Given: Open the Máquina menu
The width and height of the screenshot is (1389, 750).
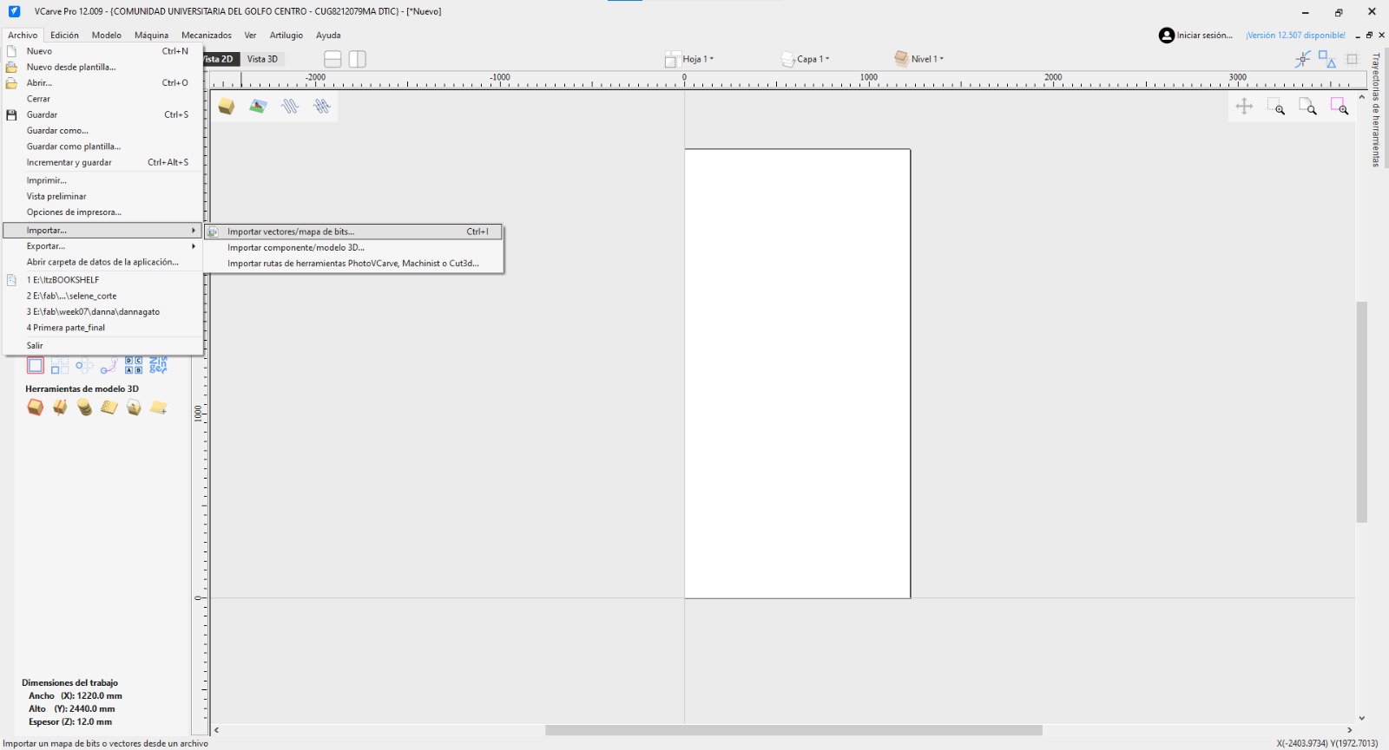Looking at the screenshot, I should pyautogui.click(x=152, y=36).
